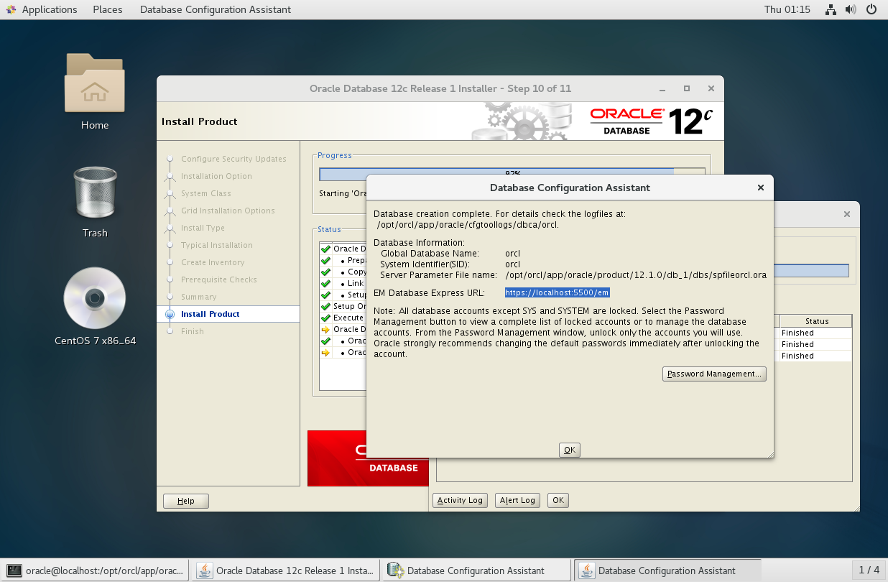Close the Database Configuration Assistant dialog
The height and width of the screenshot is (582, 888).
point(761,188)
